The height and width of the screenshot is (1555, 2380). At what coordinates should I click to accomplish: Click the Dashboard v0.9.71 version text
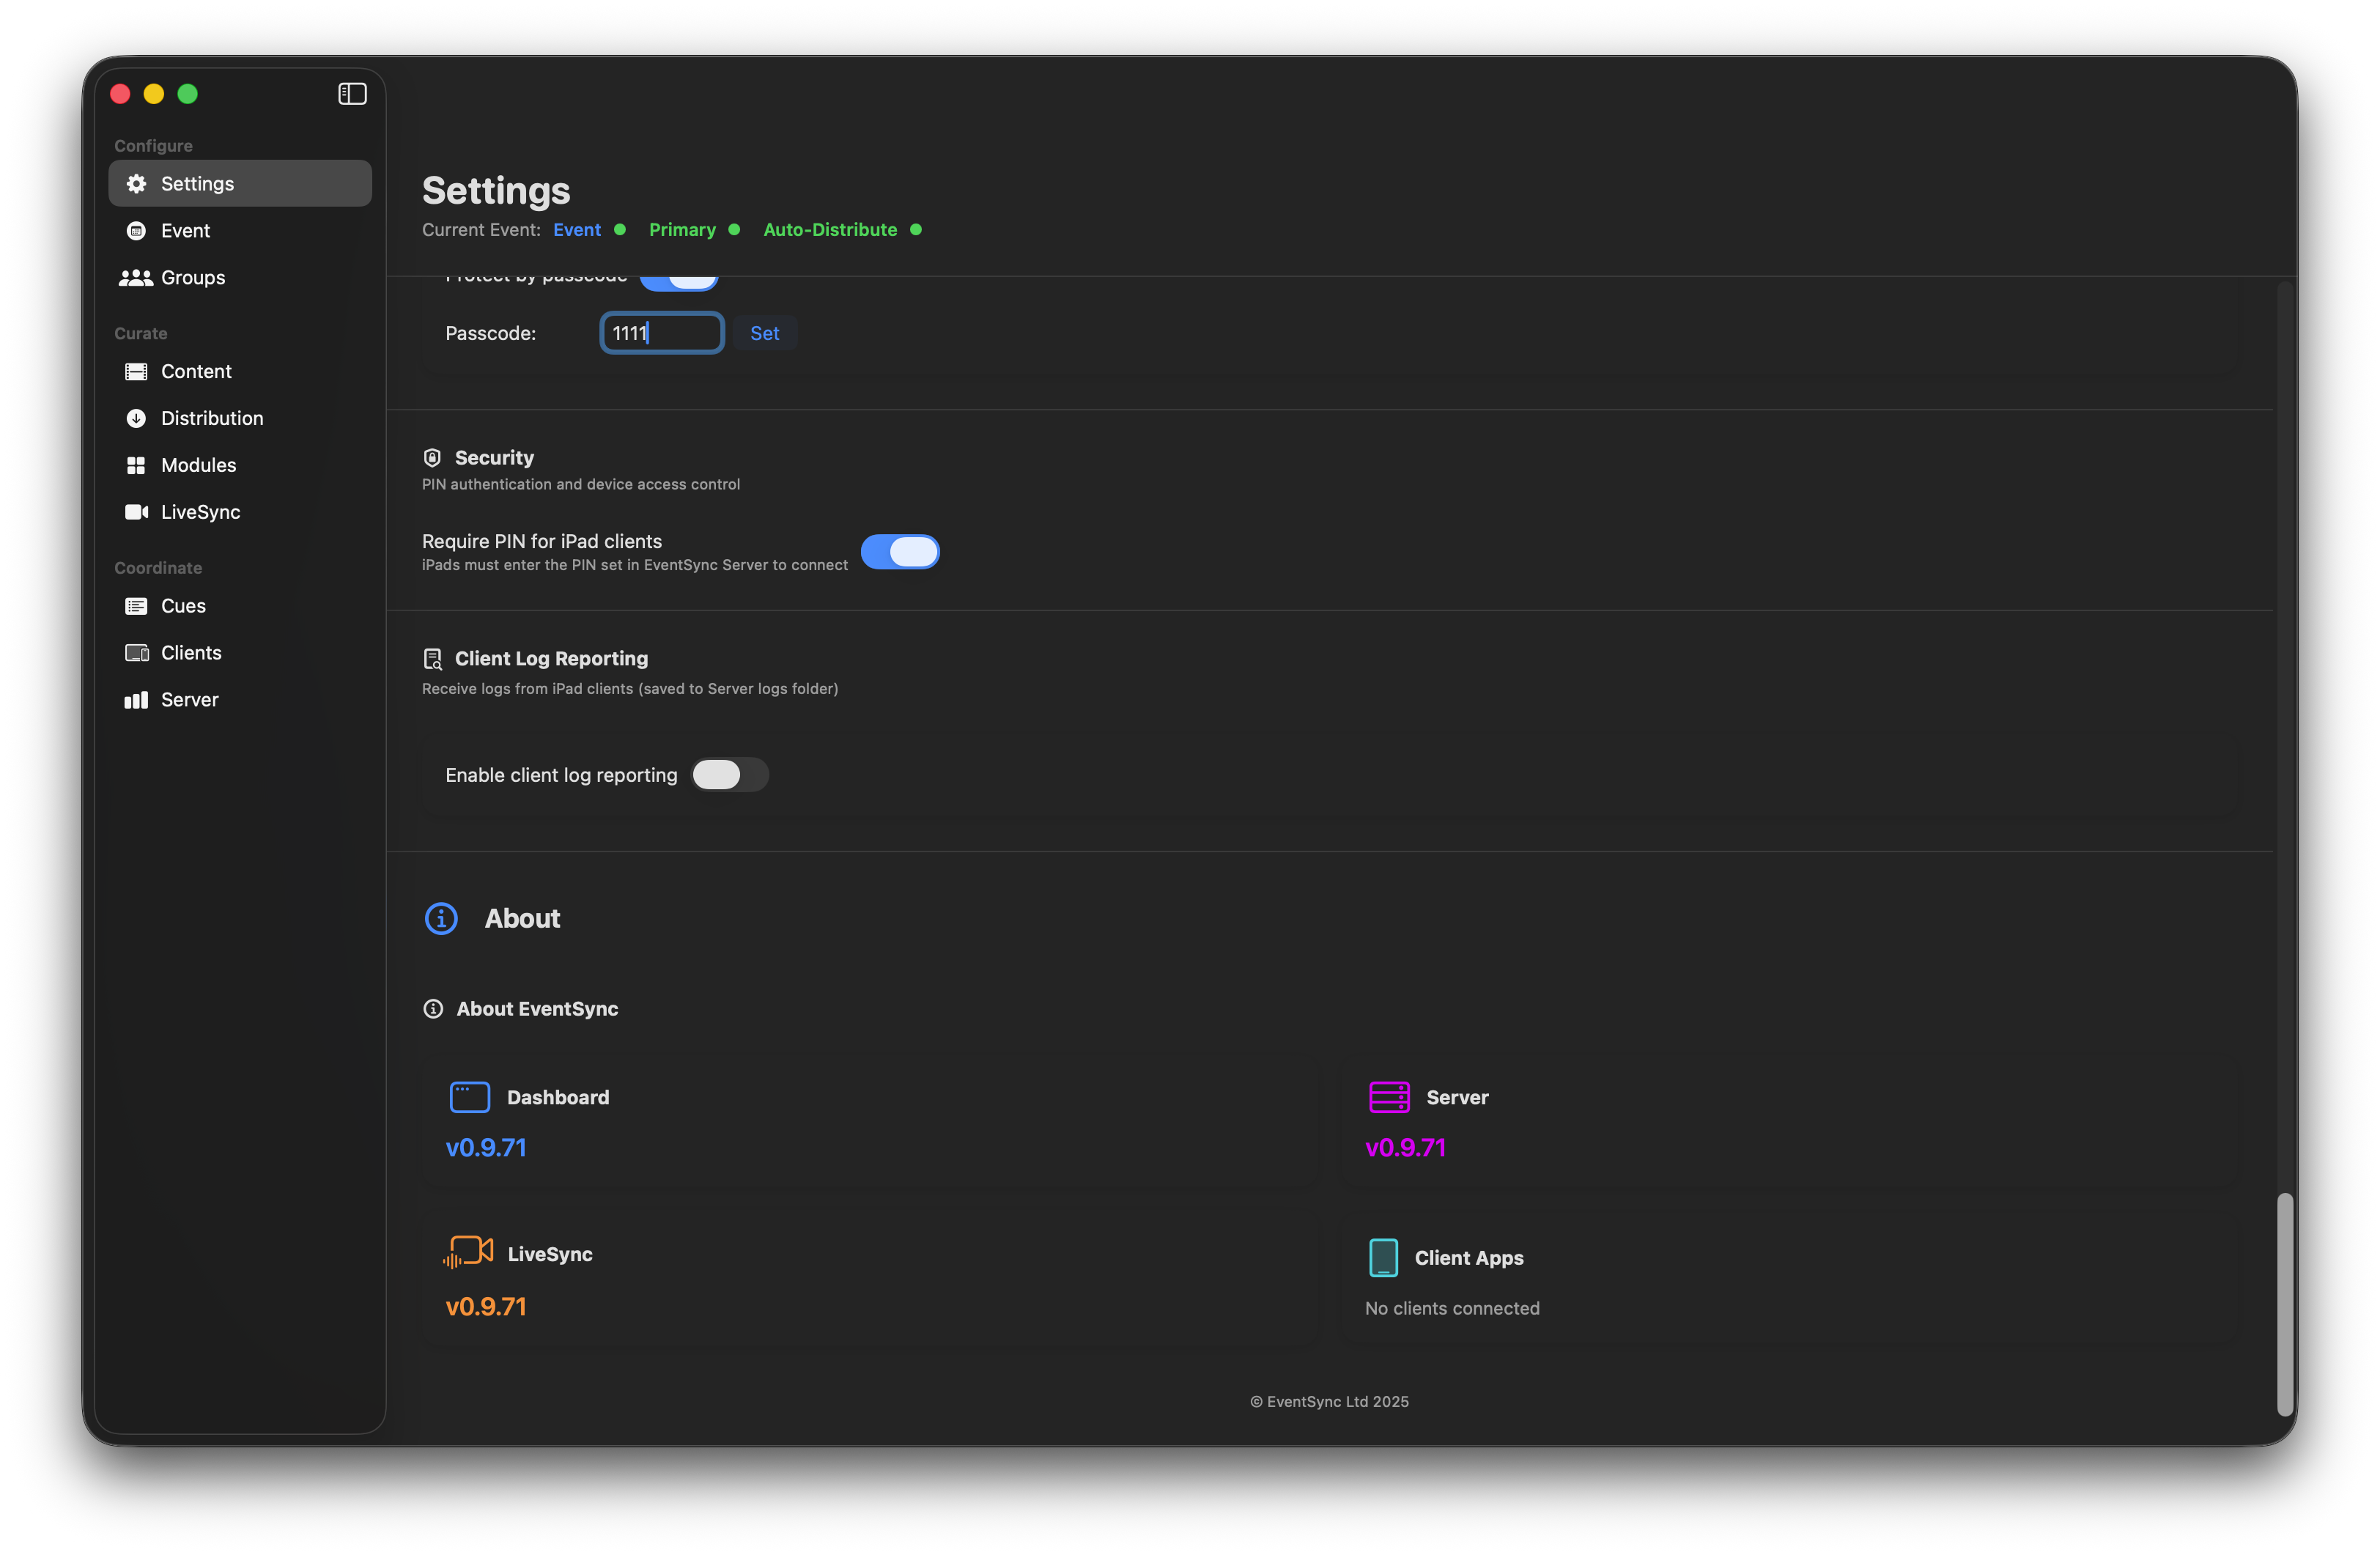point(486,1148)
